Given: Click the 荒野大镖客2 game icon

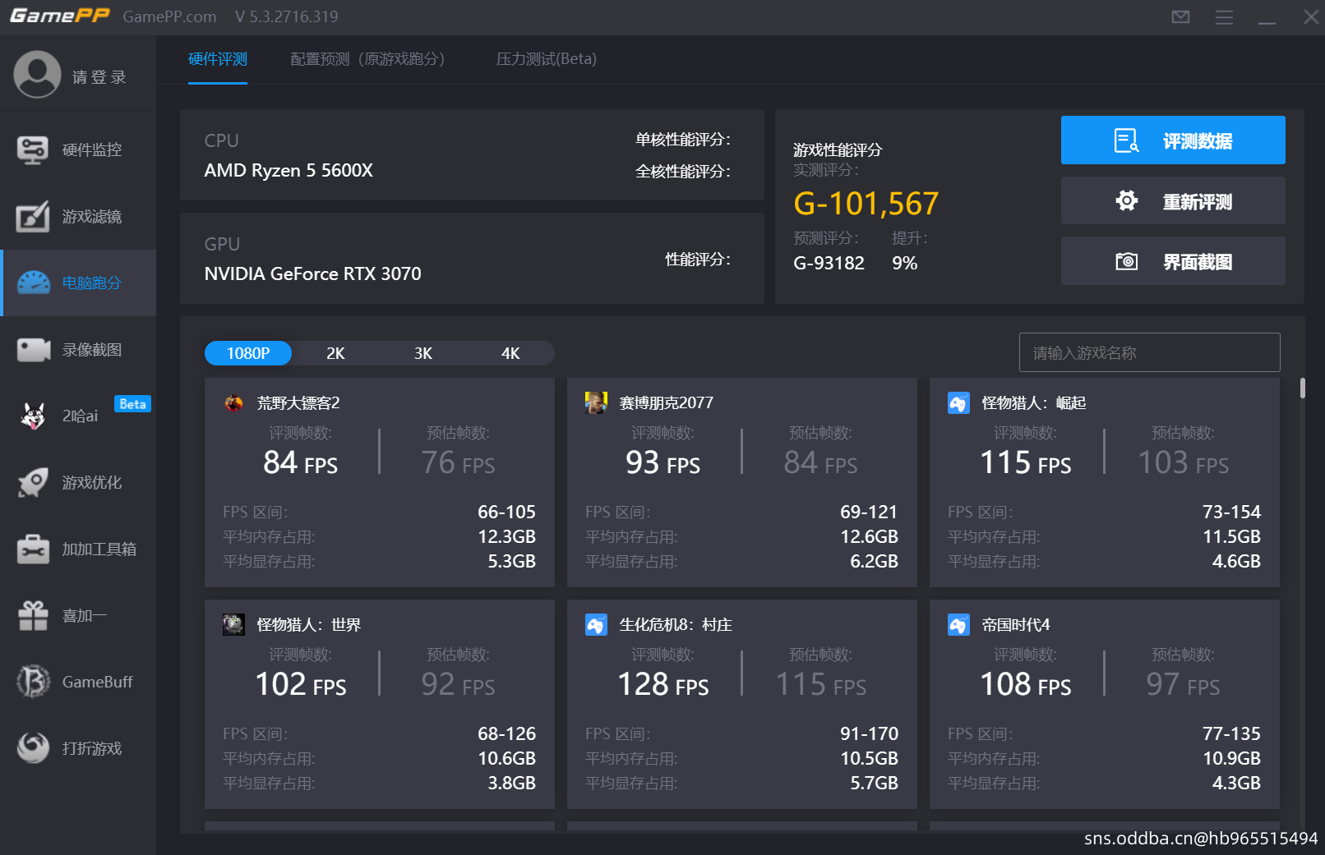Looking at the screenshot, I should tap(234, 403).
